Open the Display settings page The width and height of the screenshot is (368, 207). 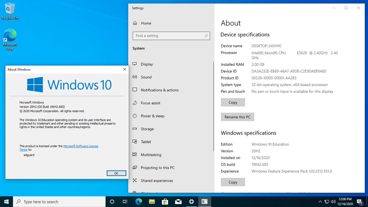point(147,64)
